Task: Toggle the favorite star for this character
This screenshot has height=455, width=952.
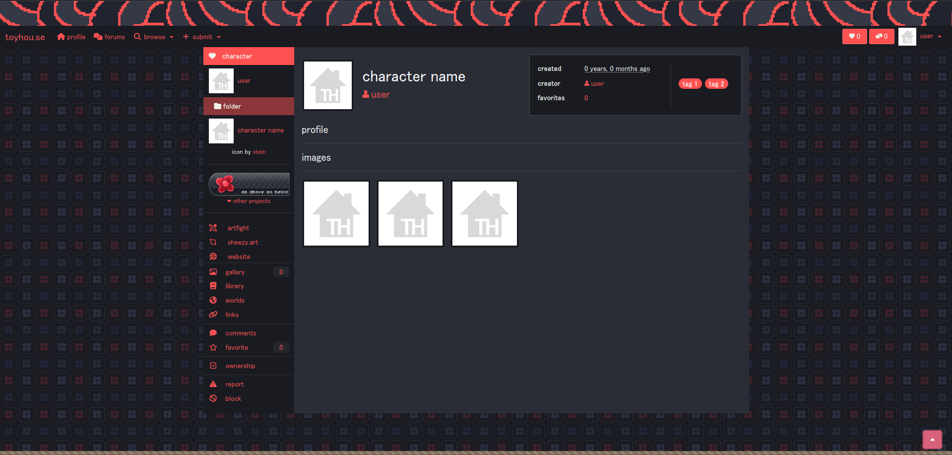Action: 236,347
